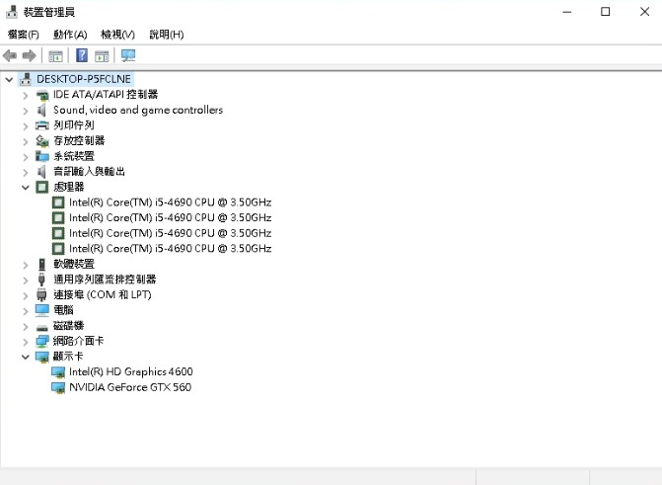Collapse the DESKTOP-P5FCLNE root node

[x=9, y=79]
